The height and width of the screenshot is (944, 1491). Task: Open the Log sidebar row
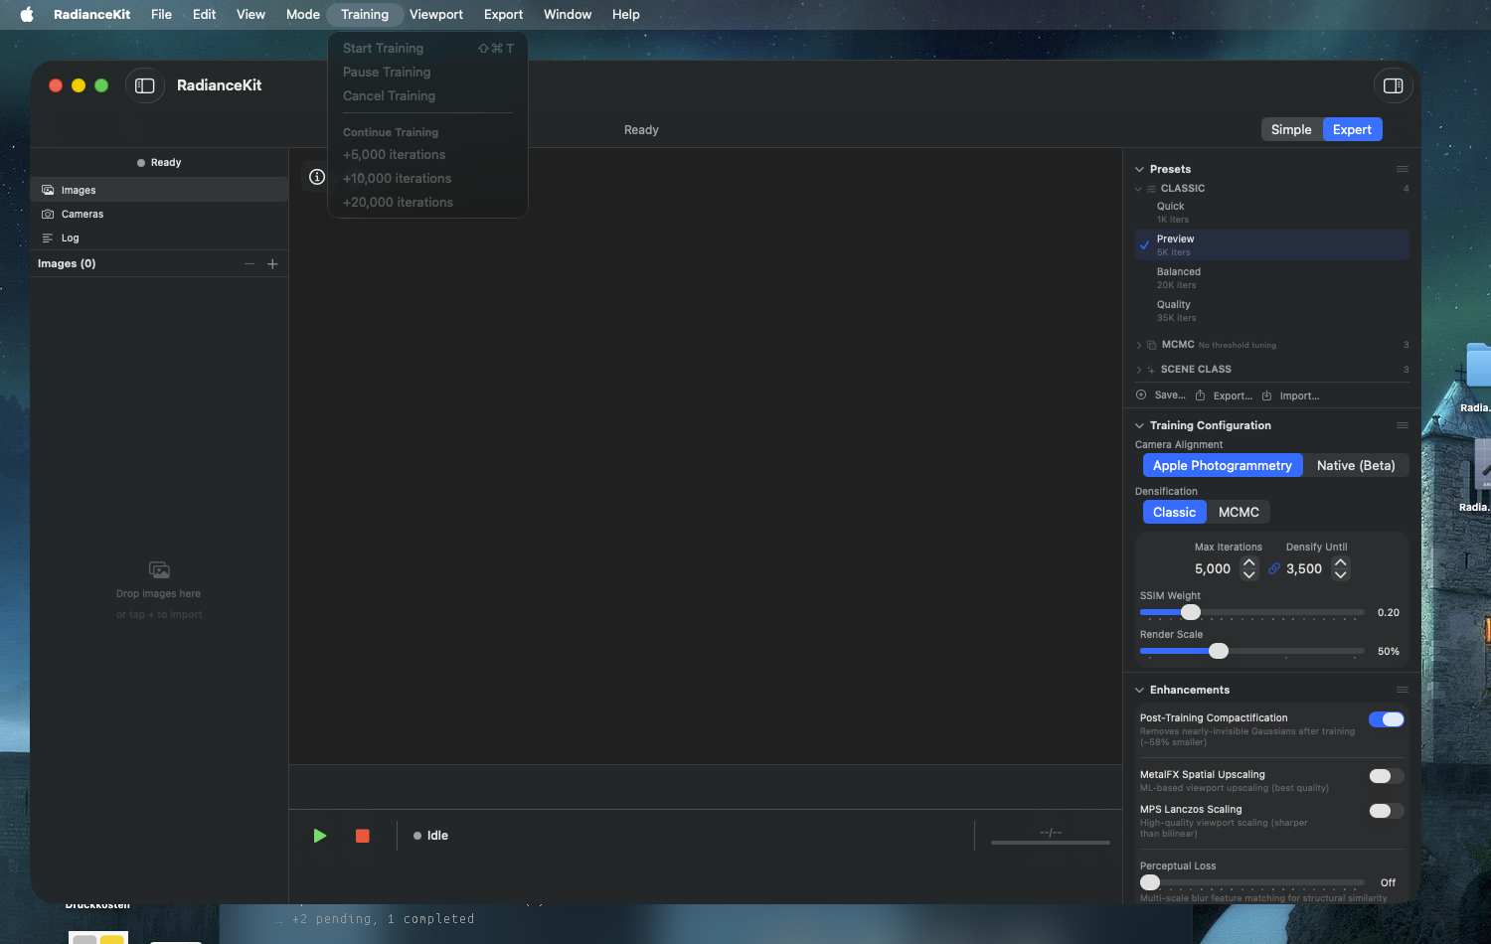click(x=159, y=237)
